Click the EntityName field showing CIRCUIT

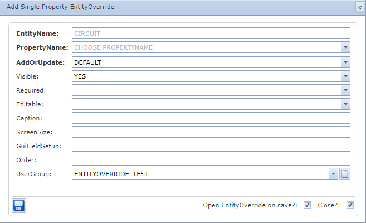click(x=211, y=33)
